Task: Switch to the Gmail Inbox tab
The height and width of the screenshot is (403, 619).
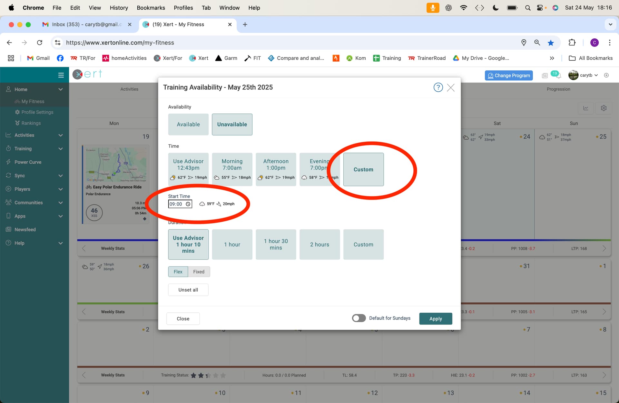Action: point(87,25)
